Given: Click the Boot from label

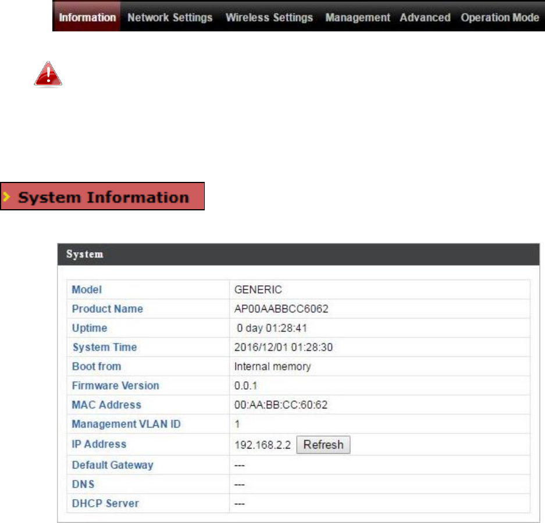Looking at the screenshot, I should 97,366.
